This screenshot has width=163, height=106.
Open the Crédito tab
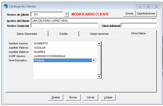pyautogui.click(x=63, y=34)
